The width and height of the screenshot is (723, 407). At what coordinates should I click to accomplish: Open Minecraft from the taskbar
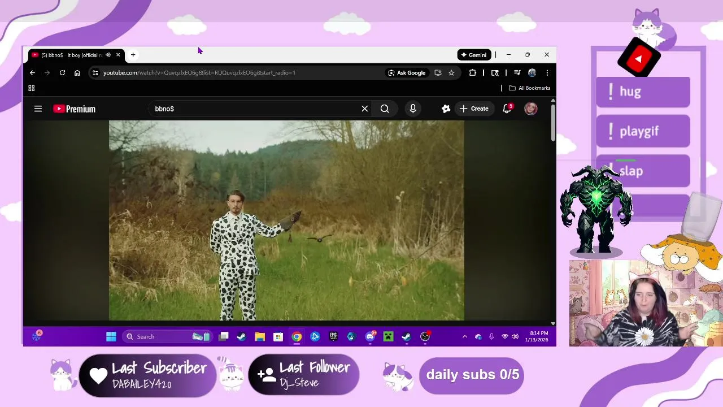388,336
